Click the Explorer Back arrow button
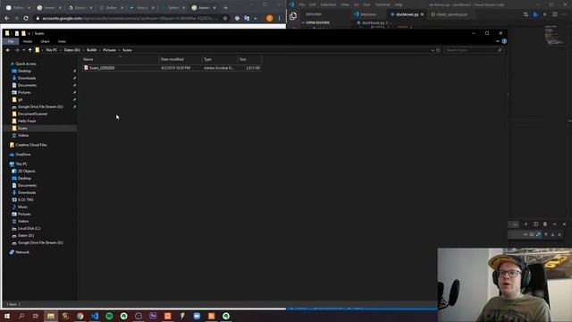The image size is (572, 322). coord(8,50)
